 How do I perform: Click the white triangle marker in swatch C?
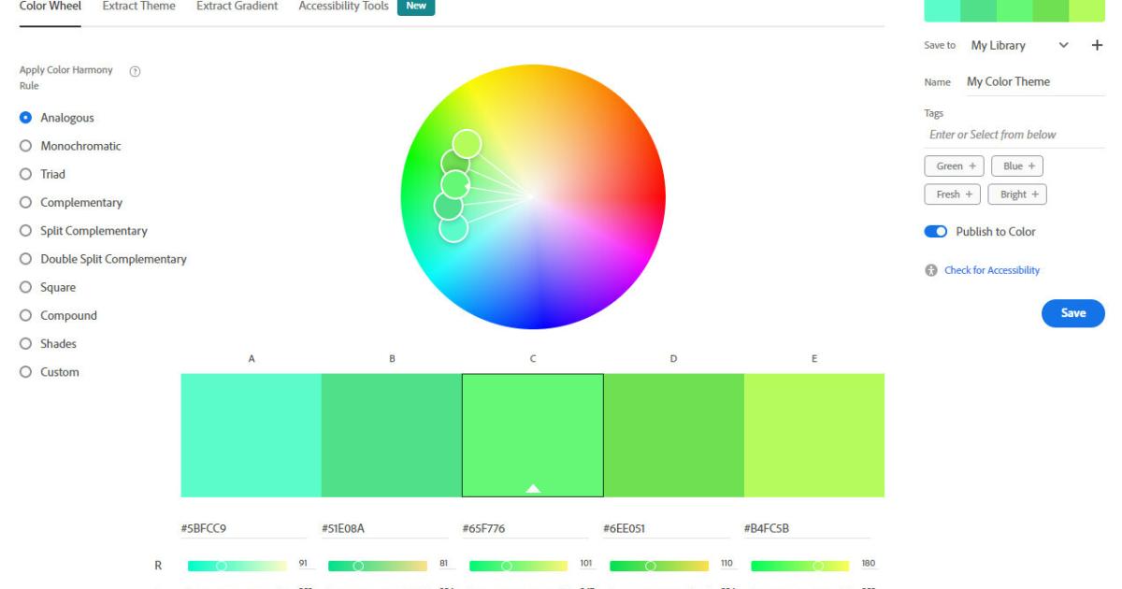click(x=533, y=488)
